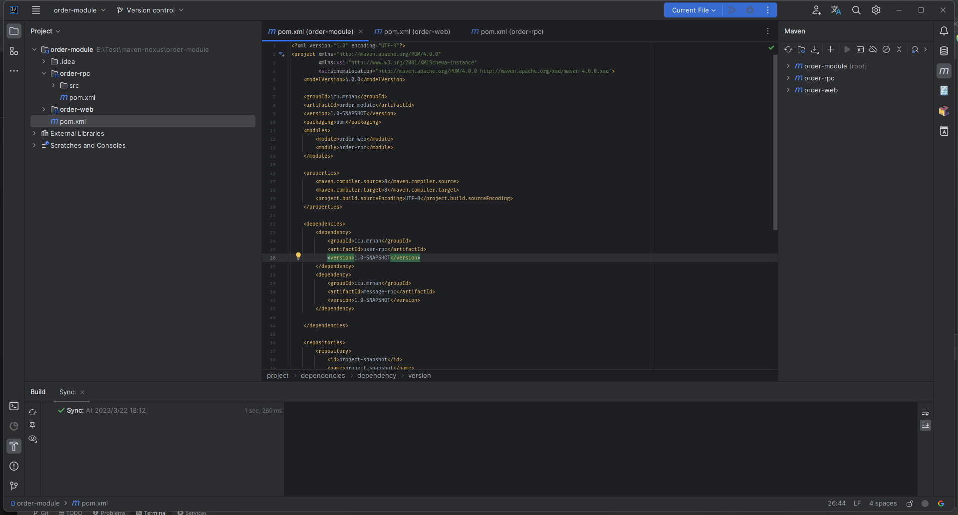Click the 'dependencies' breadcrumb link
This screenshot has width=958, height=515.
pyautogui.click(x=323, y=376)
